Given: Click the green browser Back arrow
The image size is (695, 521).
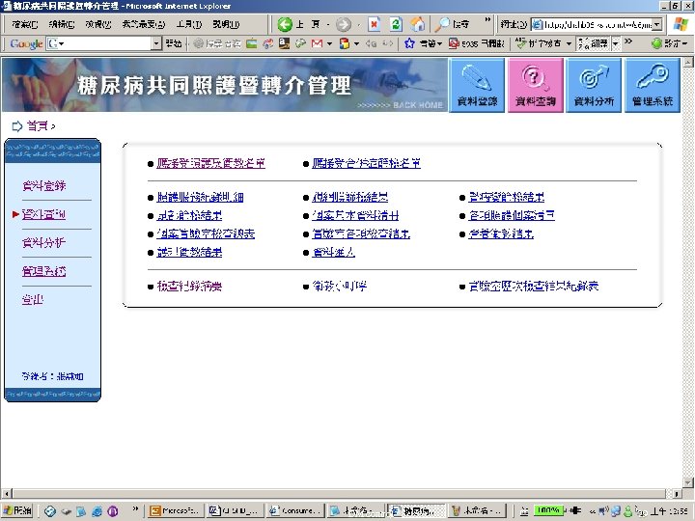Looking at the screenshot, I should coord(285,24).
